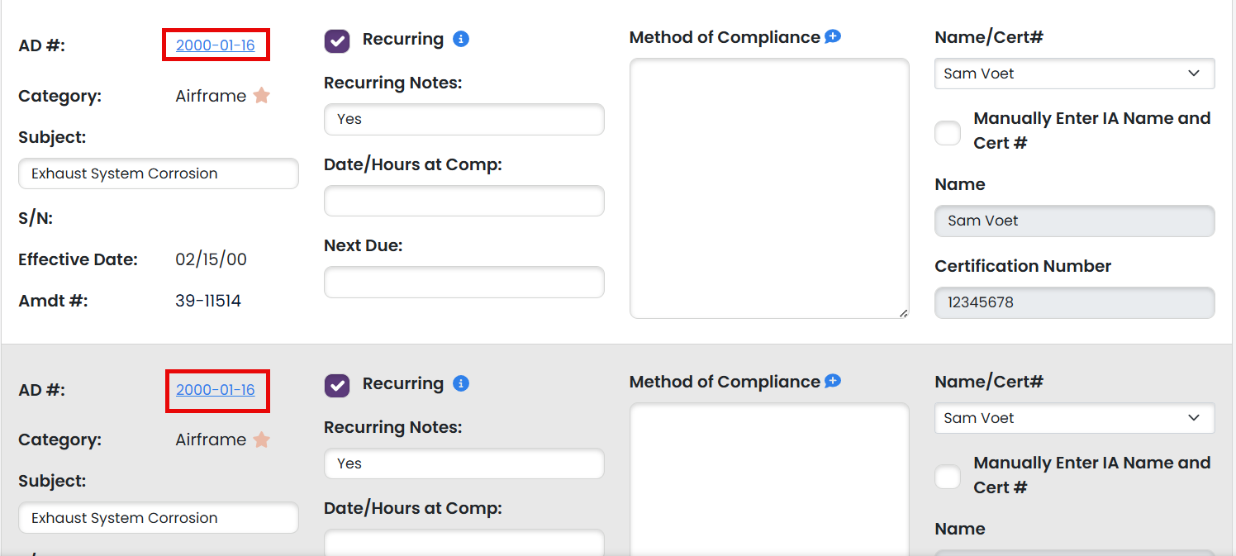Click the Next Due input field

[x=464, y=282]
